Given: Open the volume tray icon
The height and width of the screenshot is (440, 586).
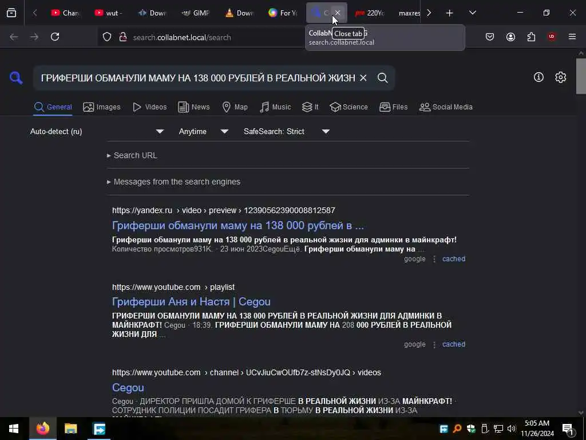Looking at the screenshot, I should [512, 429].
